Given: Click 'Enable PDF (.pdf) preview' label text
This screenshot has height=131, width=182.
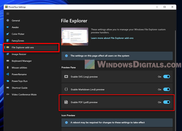Looking at the screenshot, I should point(84,102).
